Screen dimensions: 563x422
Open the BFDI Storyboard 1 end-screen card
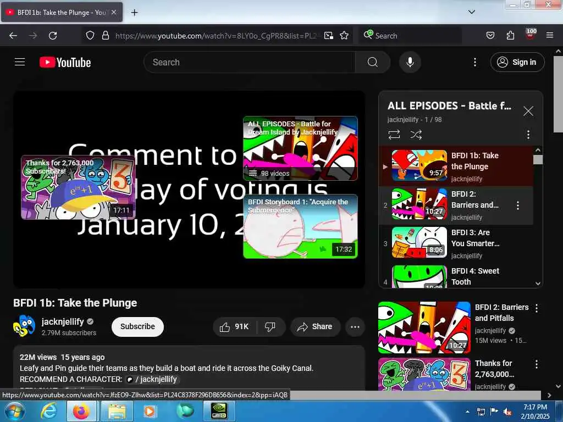300,226
